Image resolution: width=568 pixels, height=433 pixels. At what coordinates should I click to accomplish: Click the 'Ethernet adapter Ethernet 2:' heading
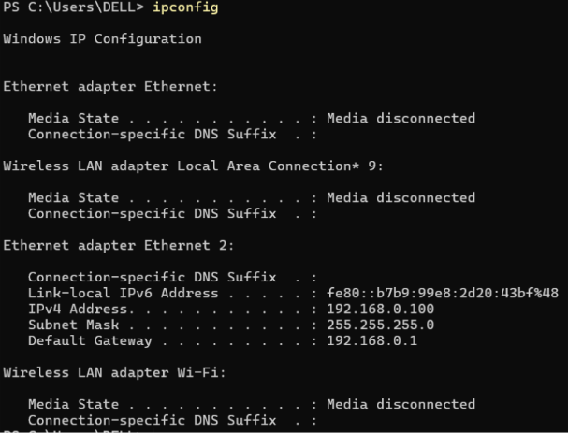(x=118, y=245)
